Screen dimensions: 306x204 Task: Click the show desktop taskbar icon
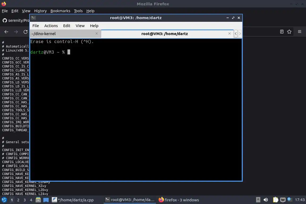[x=46, y=200]
